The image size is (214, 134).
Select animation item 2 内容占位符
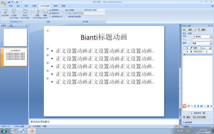tap(197, 51)
